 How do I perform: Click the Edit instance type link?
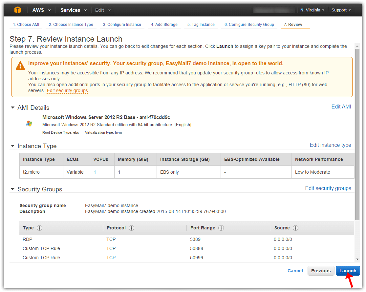331,145
